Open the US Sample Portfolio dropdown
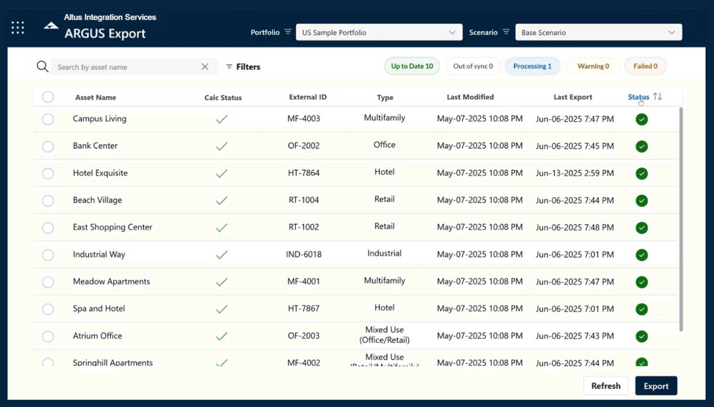 (x=379, y=32)
